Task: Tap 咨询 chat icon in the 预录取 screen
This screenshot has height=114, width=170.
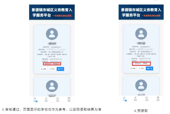Action: [147, 99]
